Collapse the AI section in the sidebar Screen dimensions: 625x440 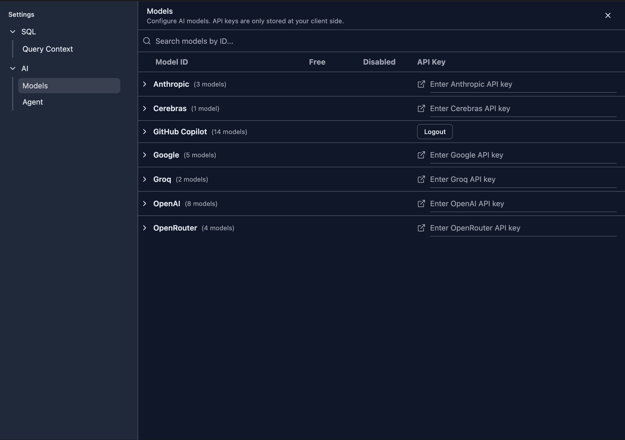12,68
